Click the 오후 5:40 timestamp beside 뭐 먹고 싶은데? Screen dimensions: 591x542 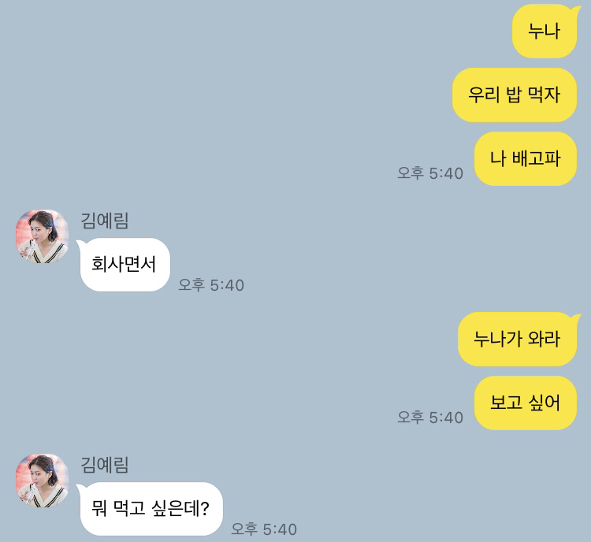point(264,529)
